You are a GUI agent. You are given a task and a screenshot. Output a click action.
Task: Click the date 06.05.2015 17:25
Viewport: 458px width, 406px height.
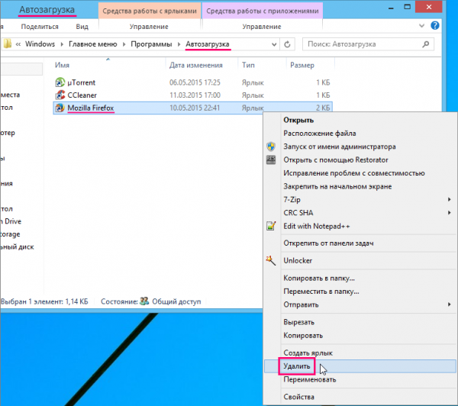(x=195, y=82)
